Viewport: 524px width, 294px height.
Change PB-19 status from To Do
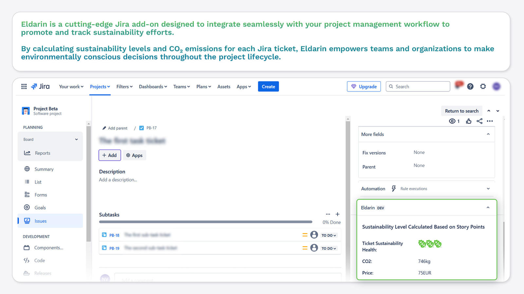[328, 248]
